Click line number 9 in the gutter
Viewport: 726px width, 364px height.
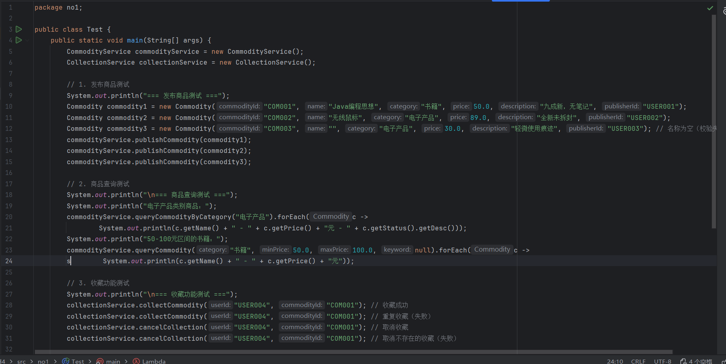[x=10, y=96]
